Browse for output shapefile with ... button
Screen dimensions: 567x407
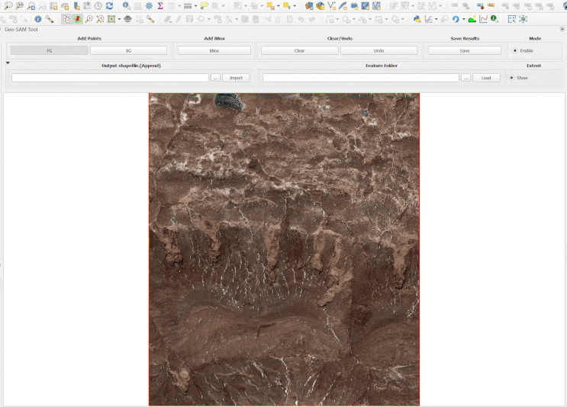pos(215,78)
